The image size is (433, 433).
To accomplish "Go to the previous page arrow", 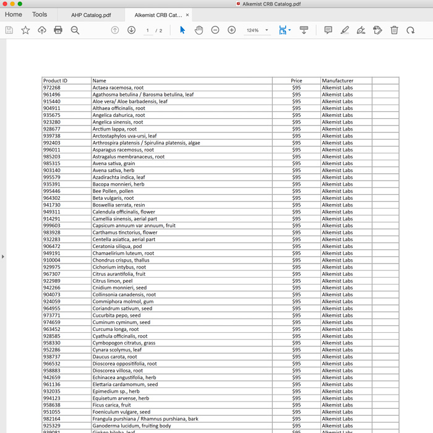I will tap(115, 30).
